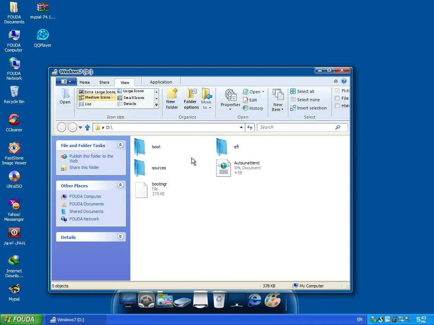Expand the icon size gallery more arrow
The height and width of the screenshot is (325, 434).
[156, 105]
